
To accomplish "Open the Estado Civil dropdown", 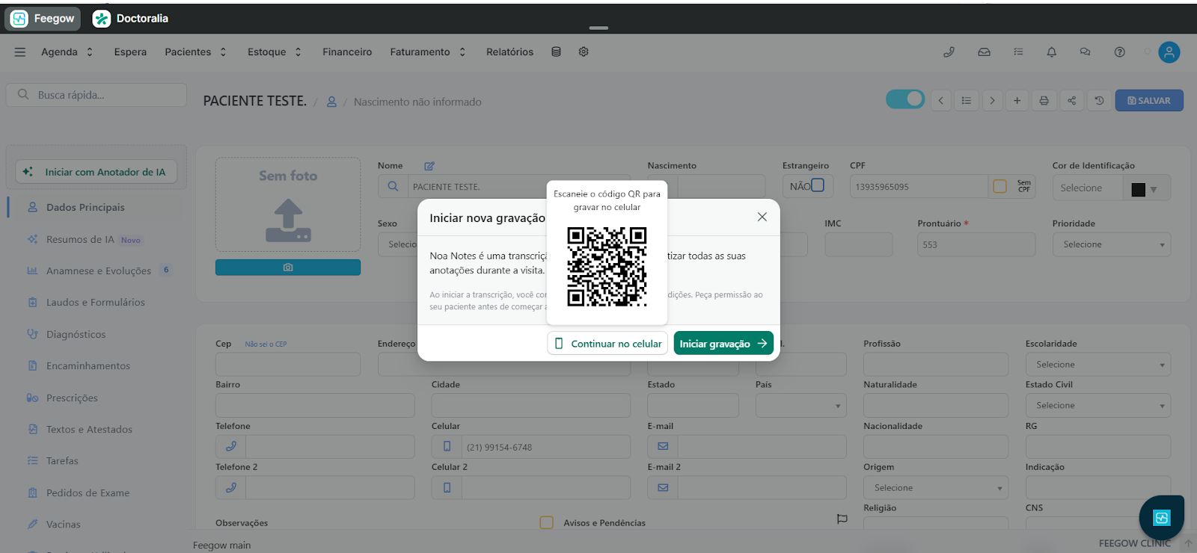I will (x=1098, y=406).
